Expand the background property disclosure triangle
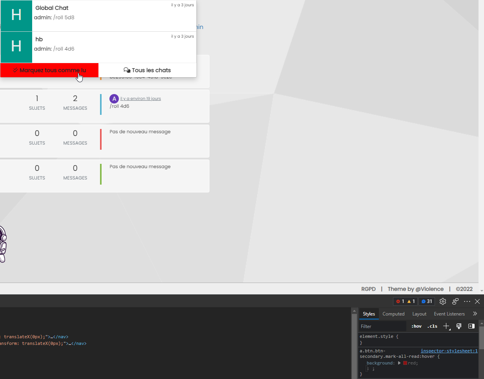484x379 pixels. point(399,363)
